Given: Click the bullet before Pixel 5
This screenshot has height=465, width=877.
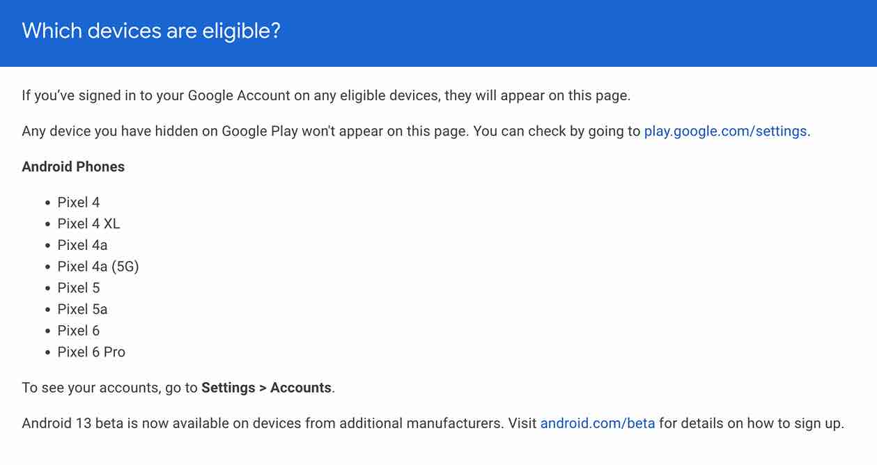Looking at the screenshot, I should 48,289.
